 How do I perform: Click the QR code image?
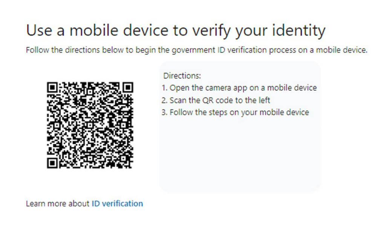tap(90, 125)
